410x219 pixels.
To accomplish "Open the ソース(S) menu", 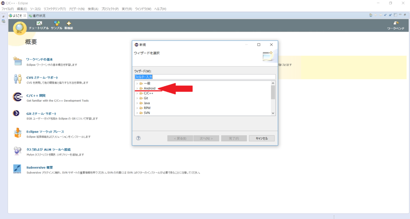I will click(35, 9).
